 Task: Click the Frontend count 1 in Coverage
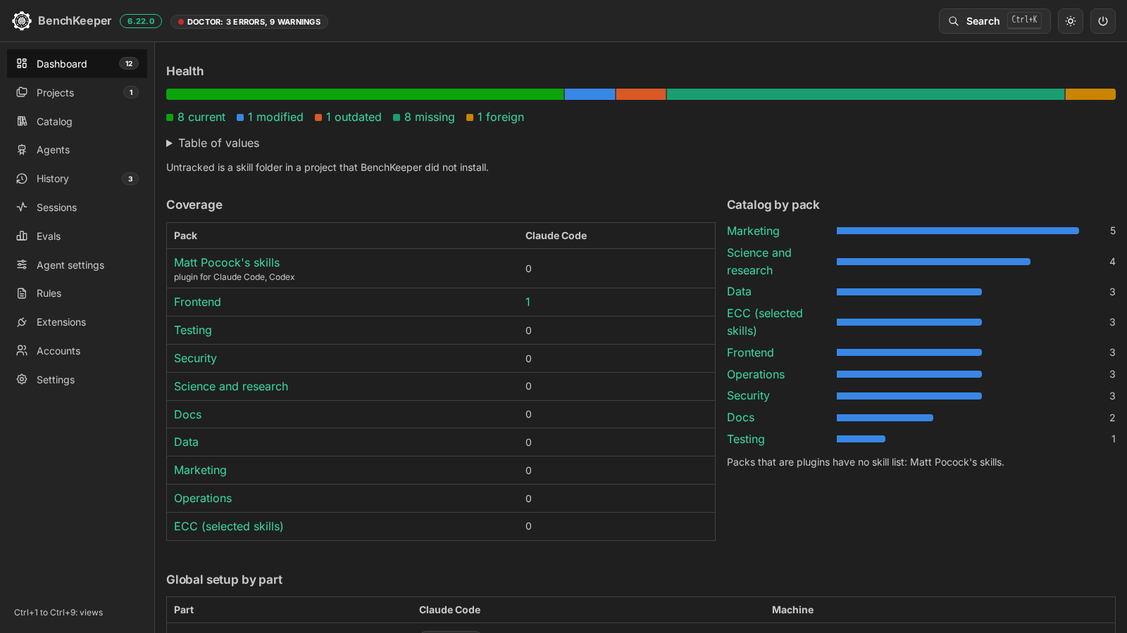coord(528,302)
